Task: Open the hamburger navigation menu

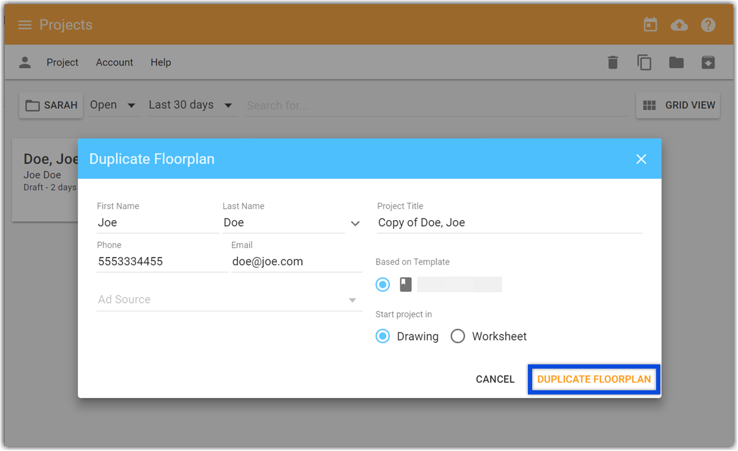Action: pos(25,25)
